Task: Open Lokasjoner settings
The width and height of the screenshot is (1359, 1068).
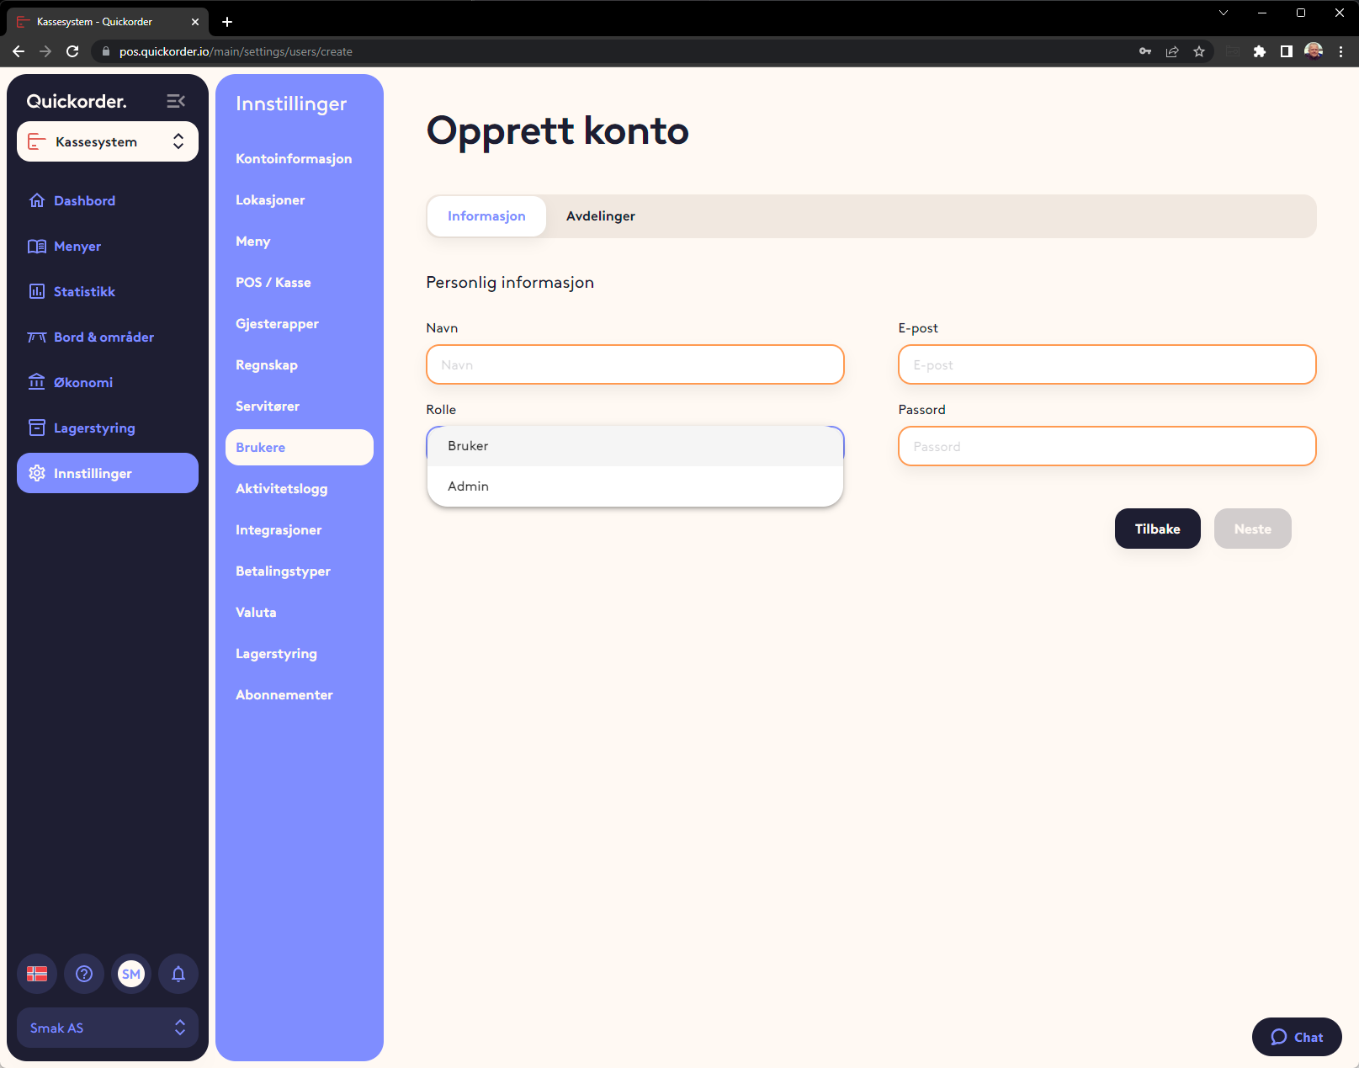Action: point(270,199)
